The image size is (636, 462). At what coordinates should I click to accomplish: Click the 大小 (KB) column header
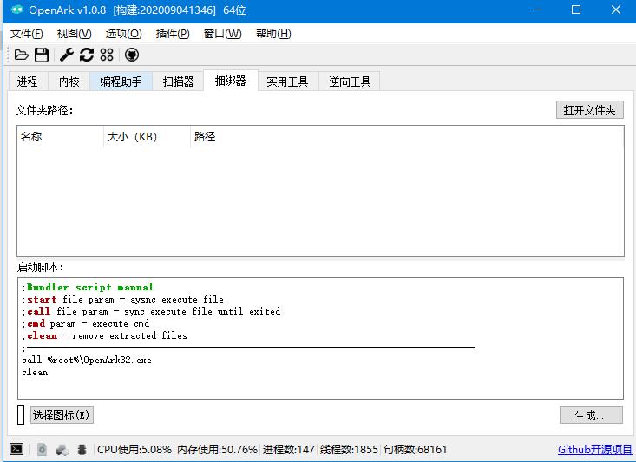[148, 137]
